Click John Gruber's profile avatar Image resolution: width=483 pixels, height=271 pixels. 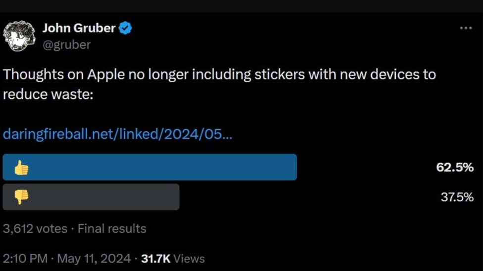[19, 36]
